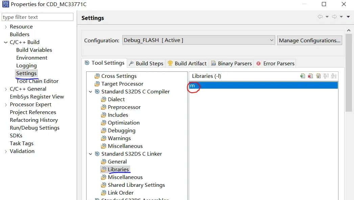This screenshot has height=200, width=354.
Task: Select the Optimization compiler setting
Action: point(123,123)
